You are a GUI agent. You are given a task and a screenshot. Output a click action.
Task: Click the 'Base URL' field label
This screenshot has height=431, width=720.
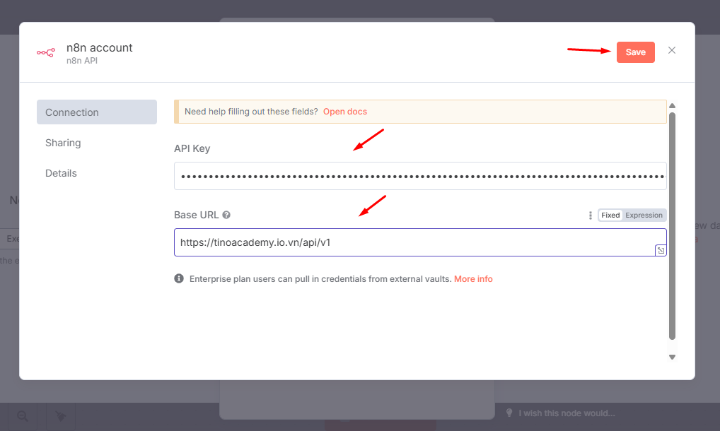click(196, 215)
